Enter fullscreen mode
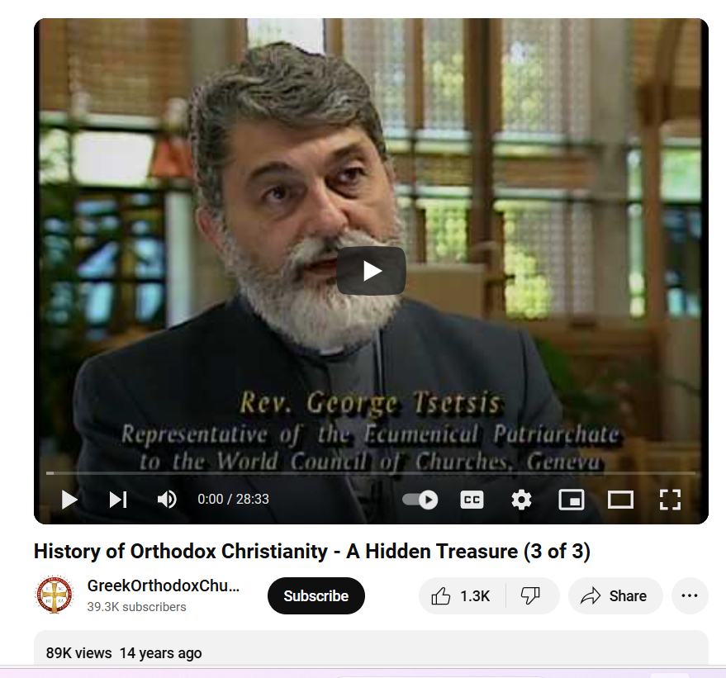Image resolution: width=726 pixels, height=678 pixels. pos(670,500)
